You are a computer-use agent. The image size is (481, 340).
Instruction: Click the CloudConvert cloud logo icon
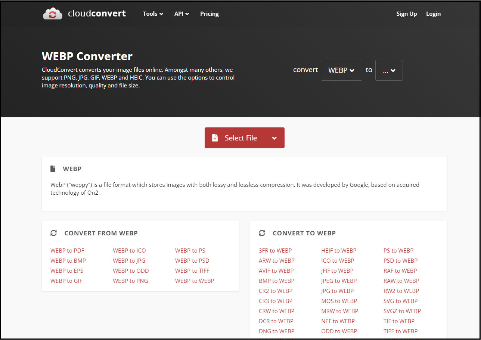pyautogui.click(x=53, y=14)
